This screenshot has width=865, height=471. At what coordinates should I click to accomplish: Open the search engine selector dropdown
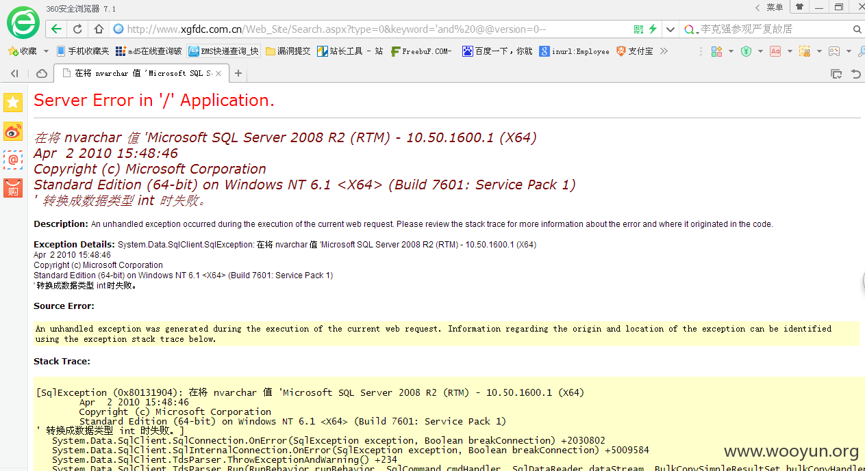pos(691,29)
